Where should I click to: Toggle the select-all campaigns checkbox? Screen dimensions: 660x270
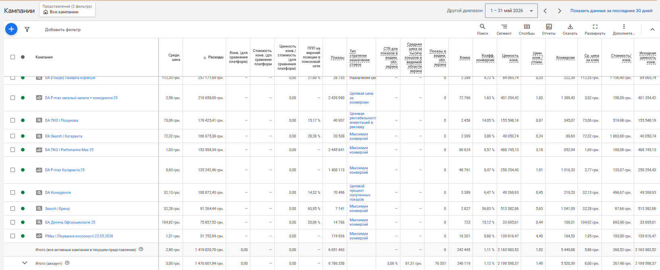[x=12, y=57]
